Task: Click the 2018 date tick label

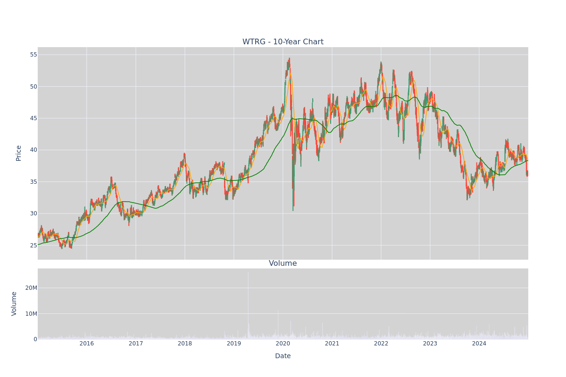Action: (185, 344)
